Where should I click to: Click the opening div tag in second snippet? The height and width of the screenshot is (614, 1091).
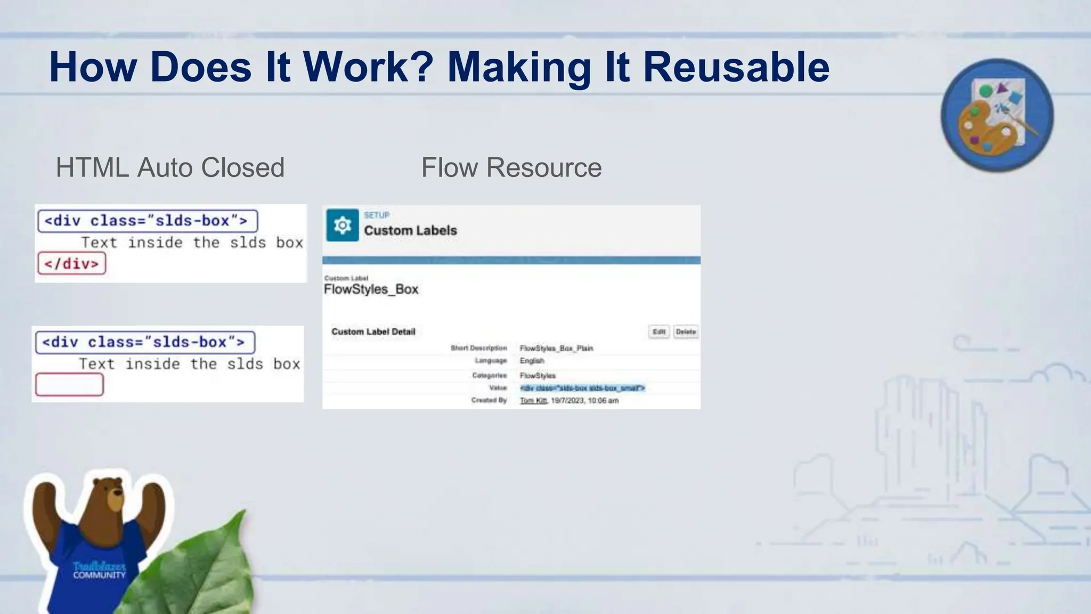(x=145, y=342)
